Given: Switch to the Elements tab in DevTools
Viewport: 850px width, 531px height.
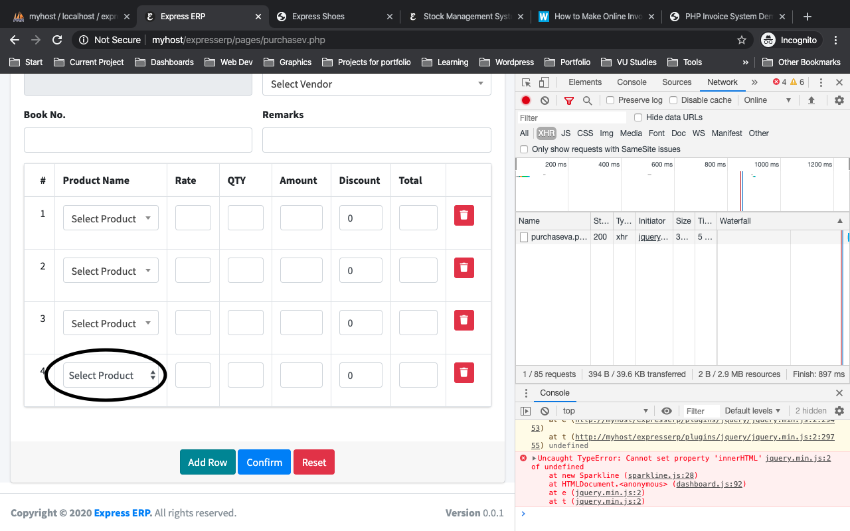Looking at the screenshot, I should (584, 82).
